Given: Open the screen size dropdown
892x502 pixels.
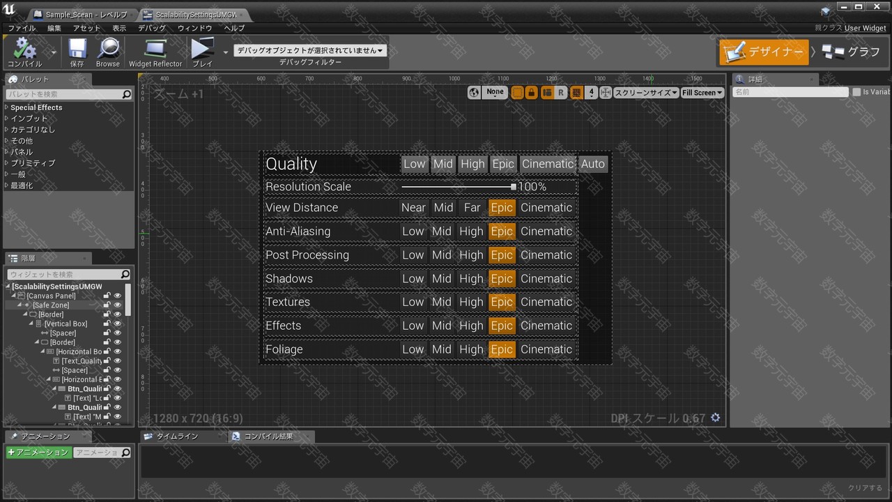Looking at the screenshot, I should (646, 92).
